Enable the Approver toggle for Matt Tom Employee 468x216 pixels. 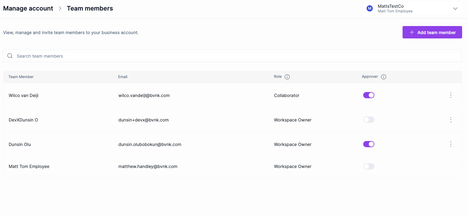(x=368, y=166)
